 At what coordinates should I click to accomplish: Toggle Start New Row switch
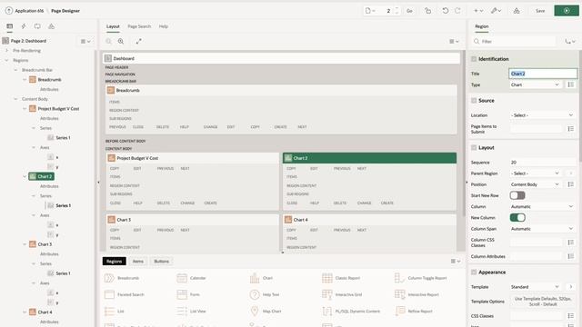[517, 195]
